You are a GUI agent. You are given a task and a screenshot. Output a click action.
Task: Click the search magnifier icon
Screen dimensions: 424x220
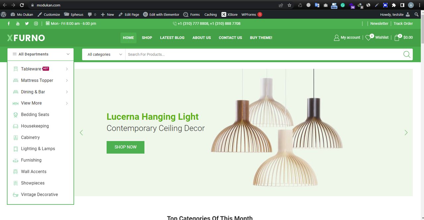pyautogui.click(x=407, y=54)
